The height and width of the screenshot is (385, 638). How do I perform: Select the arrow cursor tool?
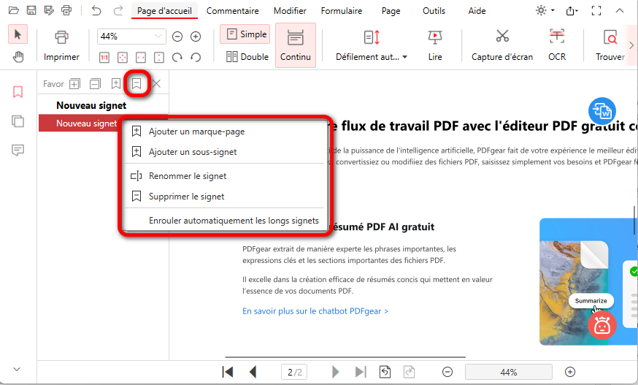tap(18, 34)
